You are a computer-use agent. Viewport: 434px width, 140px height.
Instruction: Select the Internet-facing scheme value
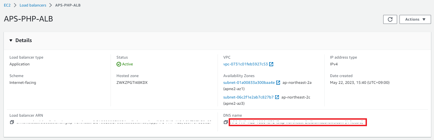(23, 82)
